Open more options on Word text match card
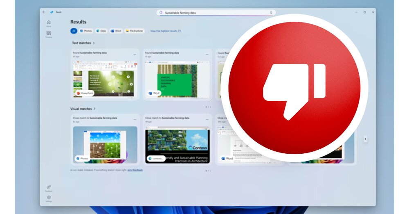This screenshot has width=409, height=214. pos(207,55)
